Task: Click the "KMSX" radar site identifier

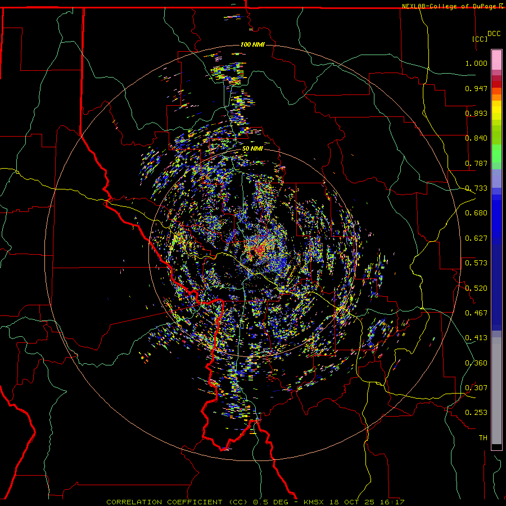Action: (x=315, y=502)
